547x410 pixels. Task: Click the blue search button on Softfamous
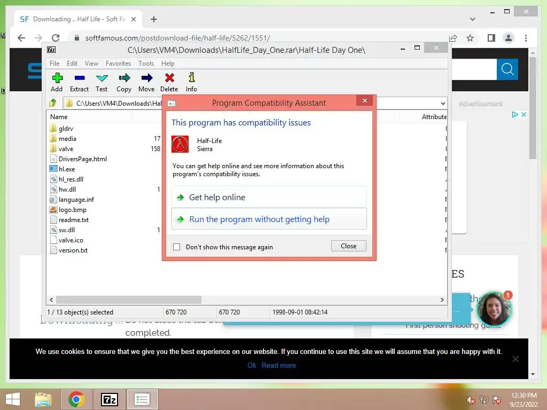tap(507, 69)
